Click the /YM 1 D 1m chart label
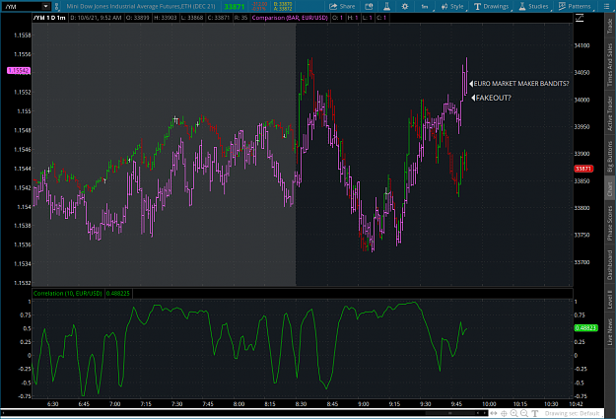616x419 pixels. coord(49,18)
